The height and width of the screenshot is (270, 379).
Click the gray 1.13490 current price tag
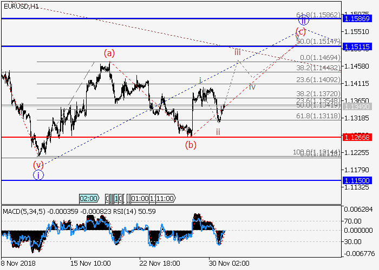[358, 107]
